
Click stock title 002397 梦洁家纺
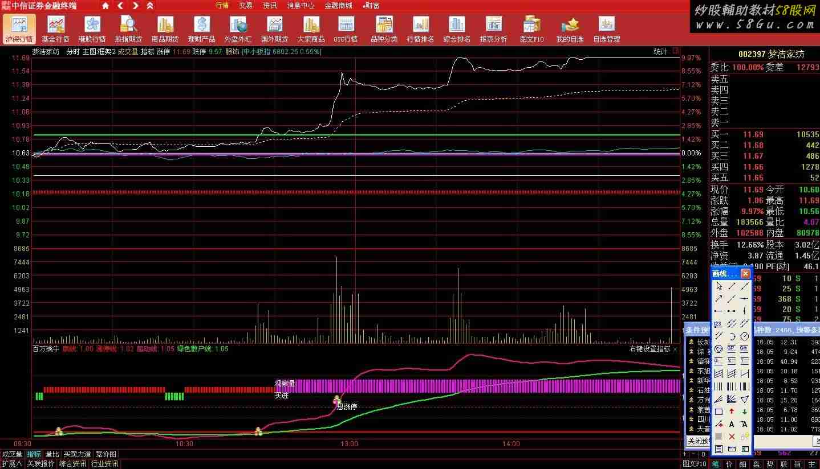pos(771,54)
